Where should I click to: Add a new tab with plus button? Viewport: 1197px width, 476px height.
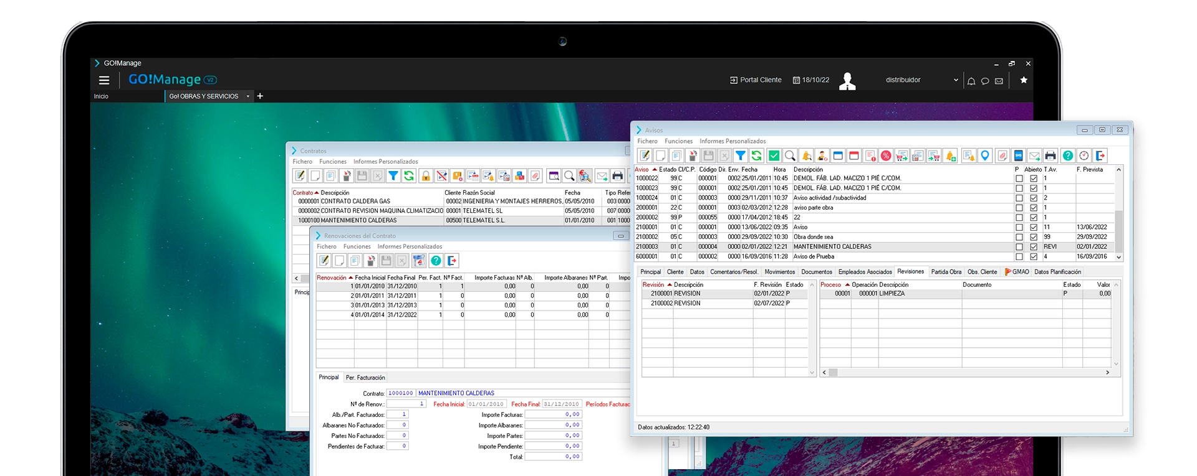(260, 96)
